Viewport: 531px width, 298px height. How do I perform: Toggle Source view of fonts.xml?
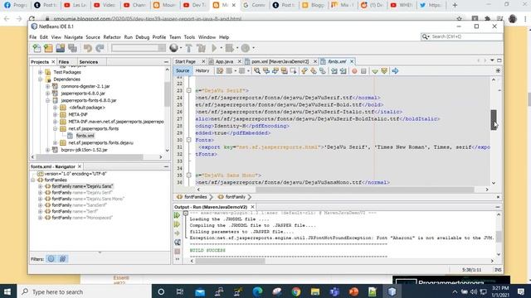click(x=183, y=70)
